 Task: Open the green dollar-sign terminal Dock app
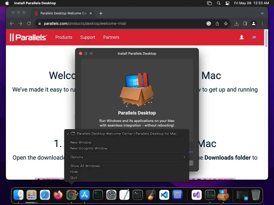pos(98,195)
